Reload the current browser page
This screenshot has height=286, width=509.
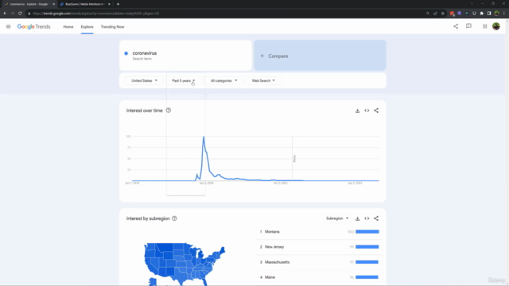pyautogui.click(x=20, y=14)
